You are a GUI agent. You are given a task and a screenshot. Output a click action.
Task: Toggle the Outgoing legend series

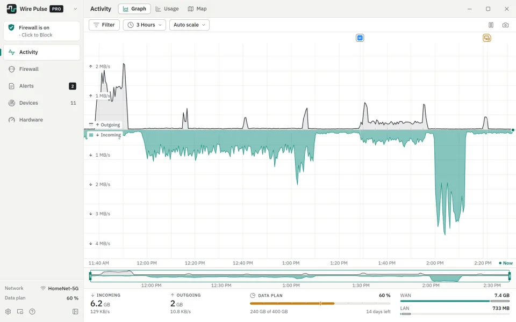point(105,125)
